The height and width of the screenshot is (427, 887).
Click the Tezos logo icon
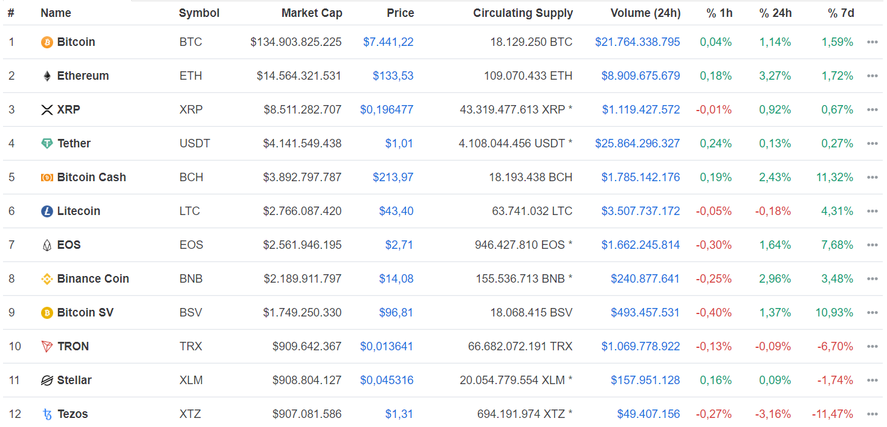coord(47,414)
